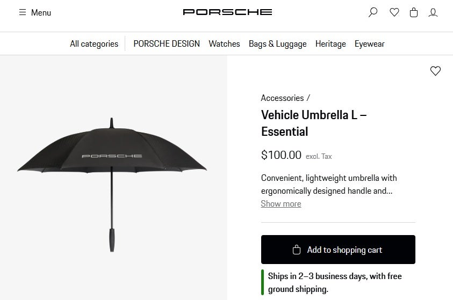This screenshot has width=453, height=300.
Task: Expand description with Show more
Action: 281,204
